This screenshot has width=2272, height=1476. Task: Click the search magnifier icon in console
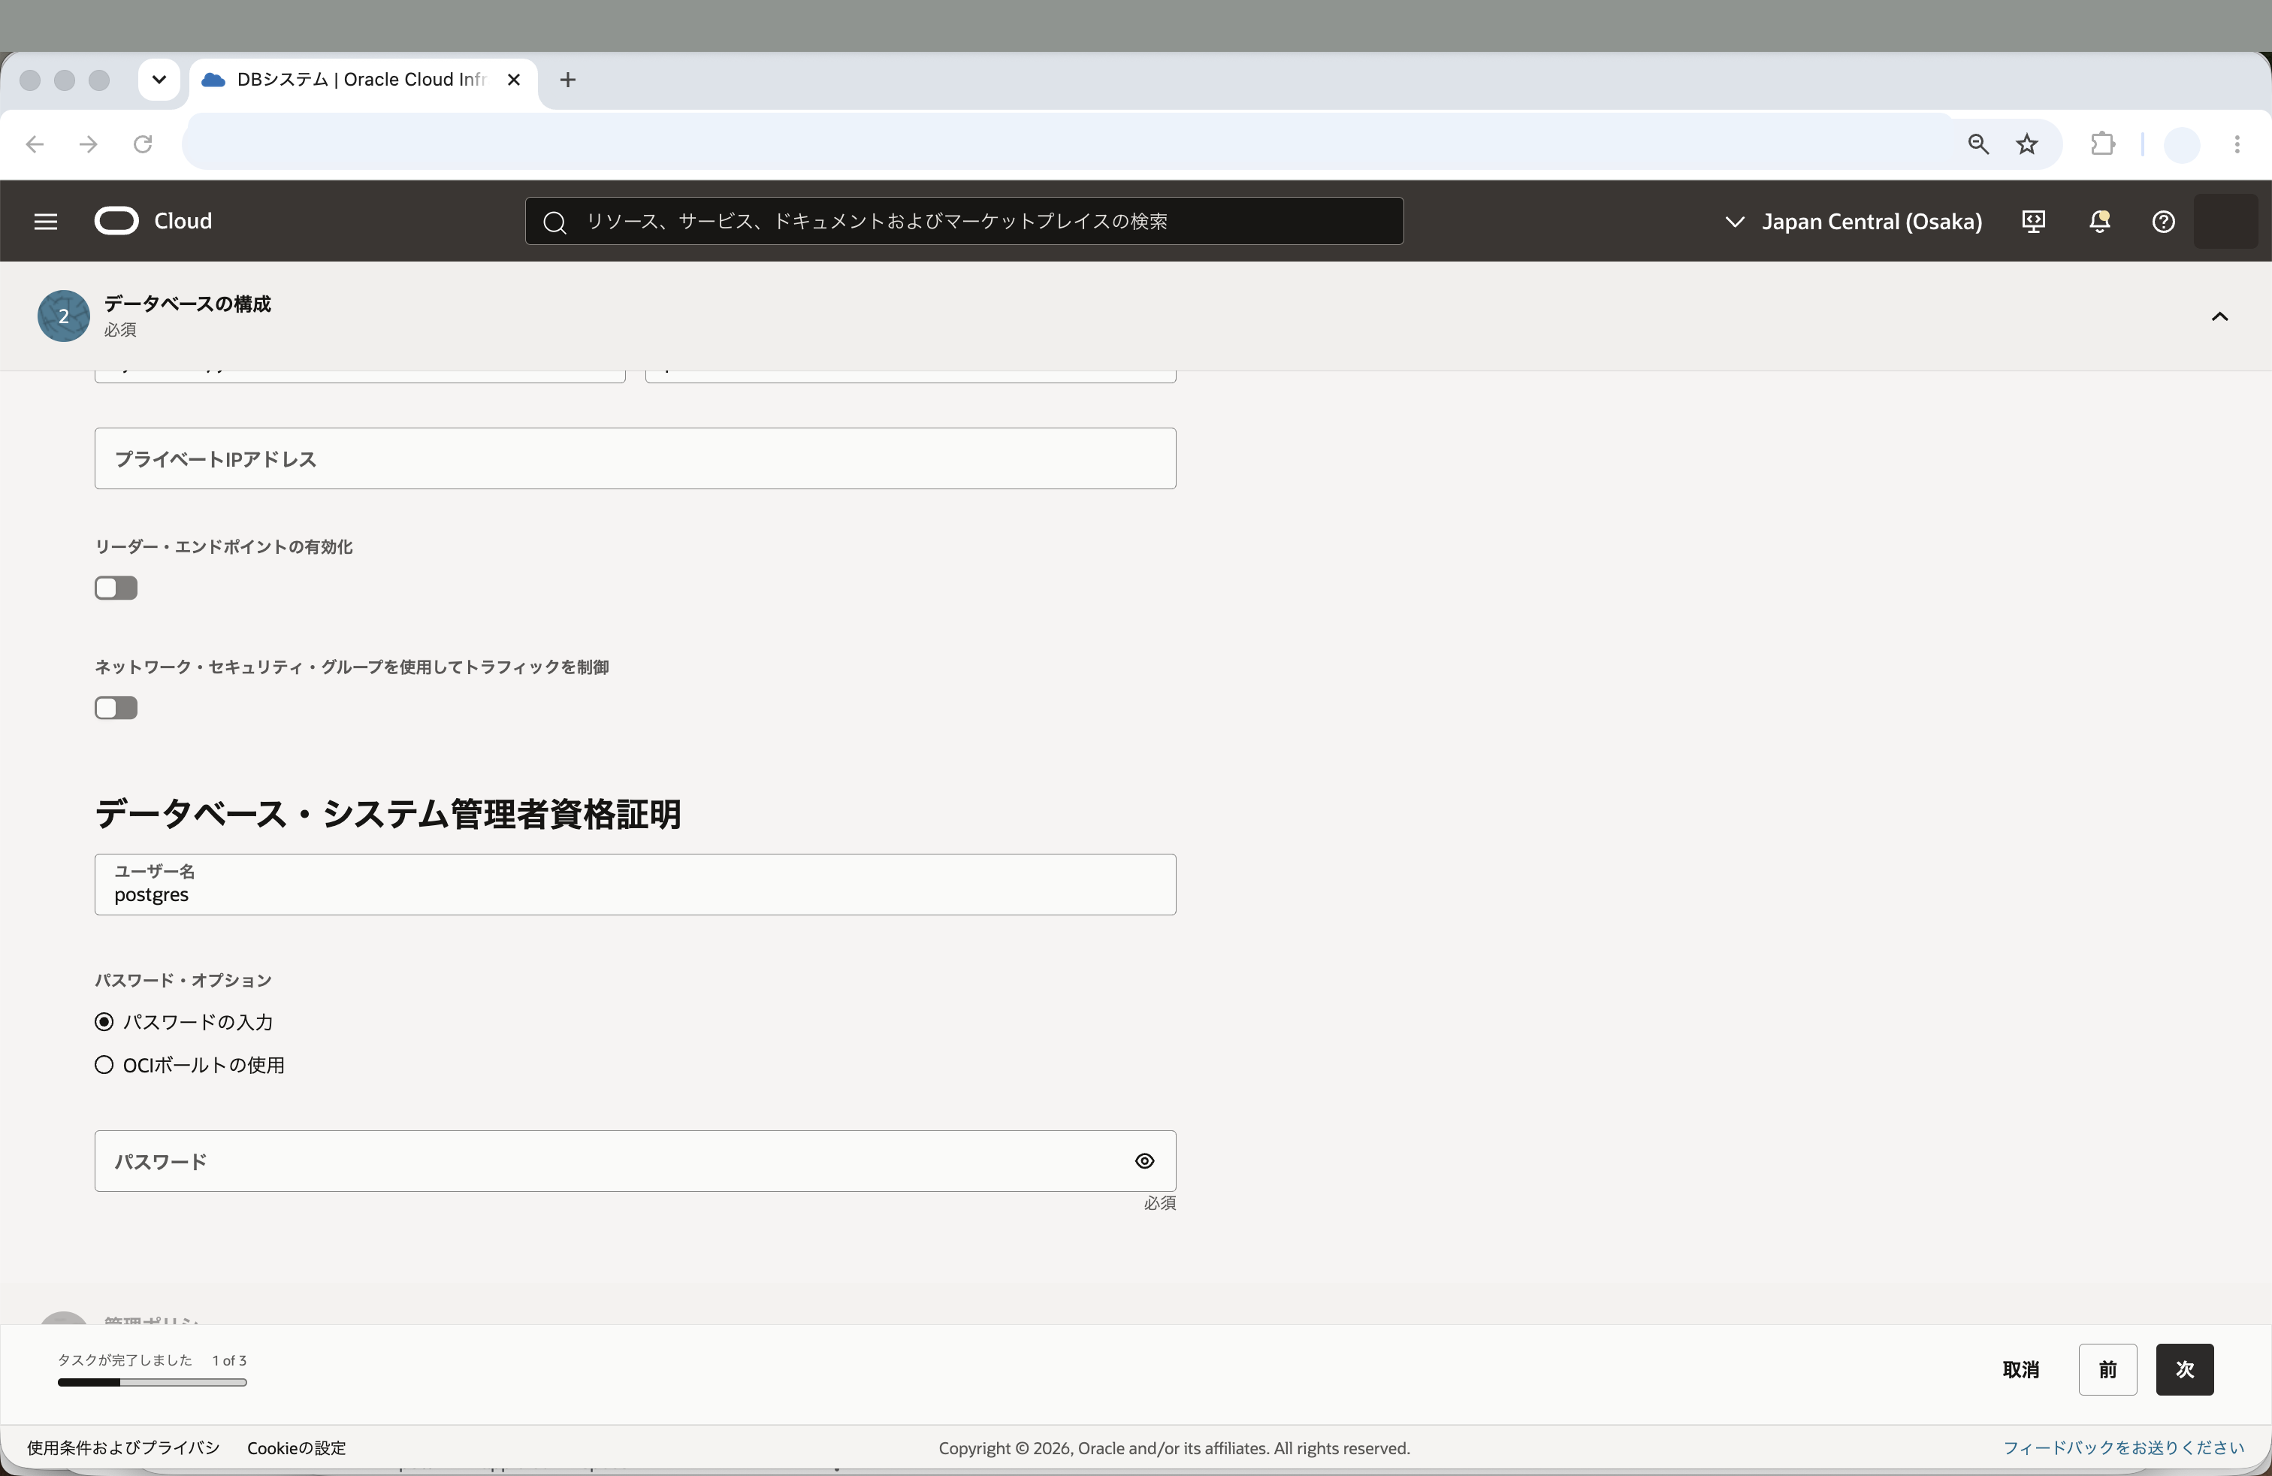554,222
